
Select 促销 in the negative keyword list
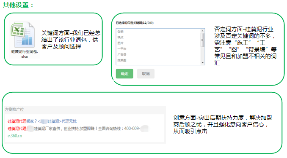(x=121, y=32)
